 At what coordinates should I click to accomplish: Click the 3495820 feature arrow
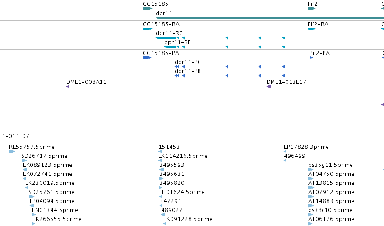160,188
